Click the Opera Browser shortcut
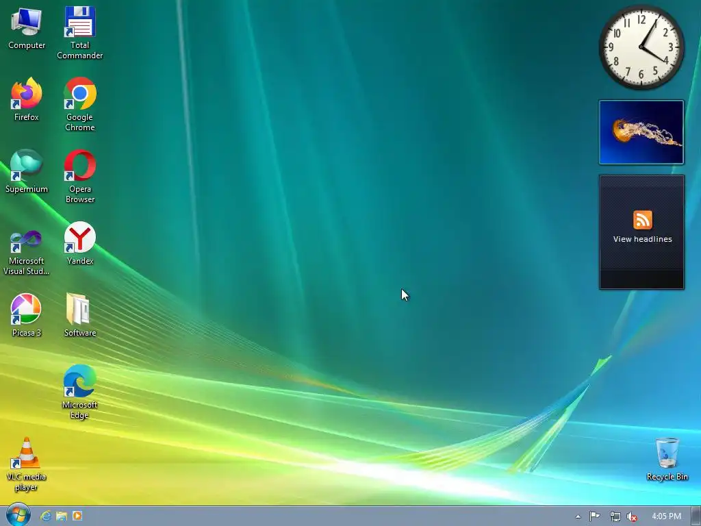The height and width of the screenshot is (526, 701). [x=79, y=177]
